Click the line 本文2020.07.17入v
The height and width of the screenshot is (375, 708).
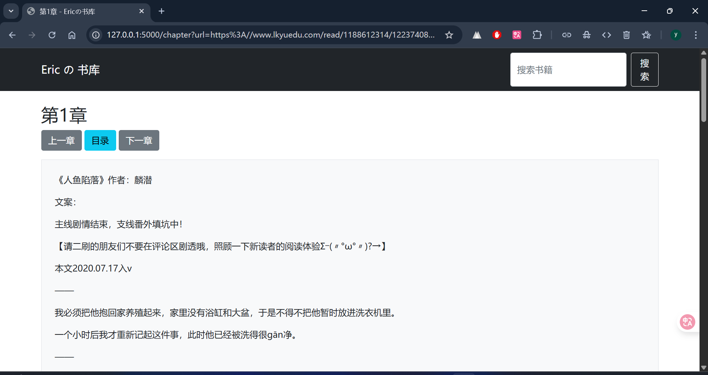click(93, 269)
